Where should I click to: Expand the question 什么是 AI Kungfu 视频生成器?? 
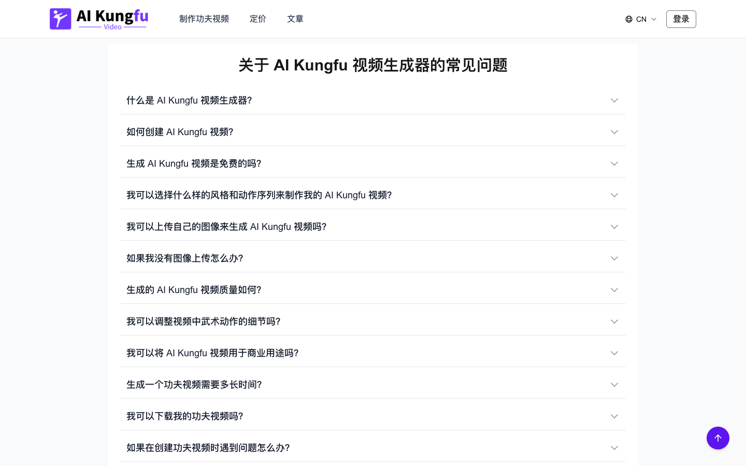(x=373, y=100)
